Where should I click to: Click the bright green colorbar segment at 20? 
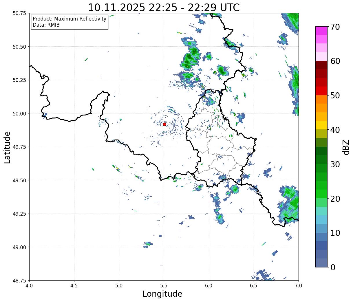click(x=321, y=194)
